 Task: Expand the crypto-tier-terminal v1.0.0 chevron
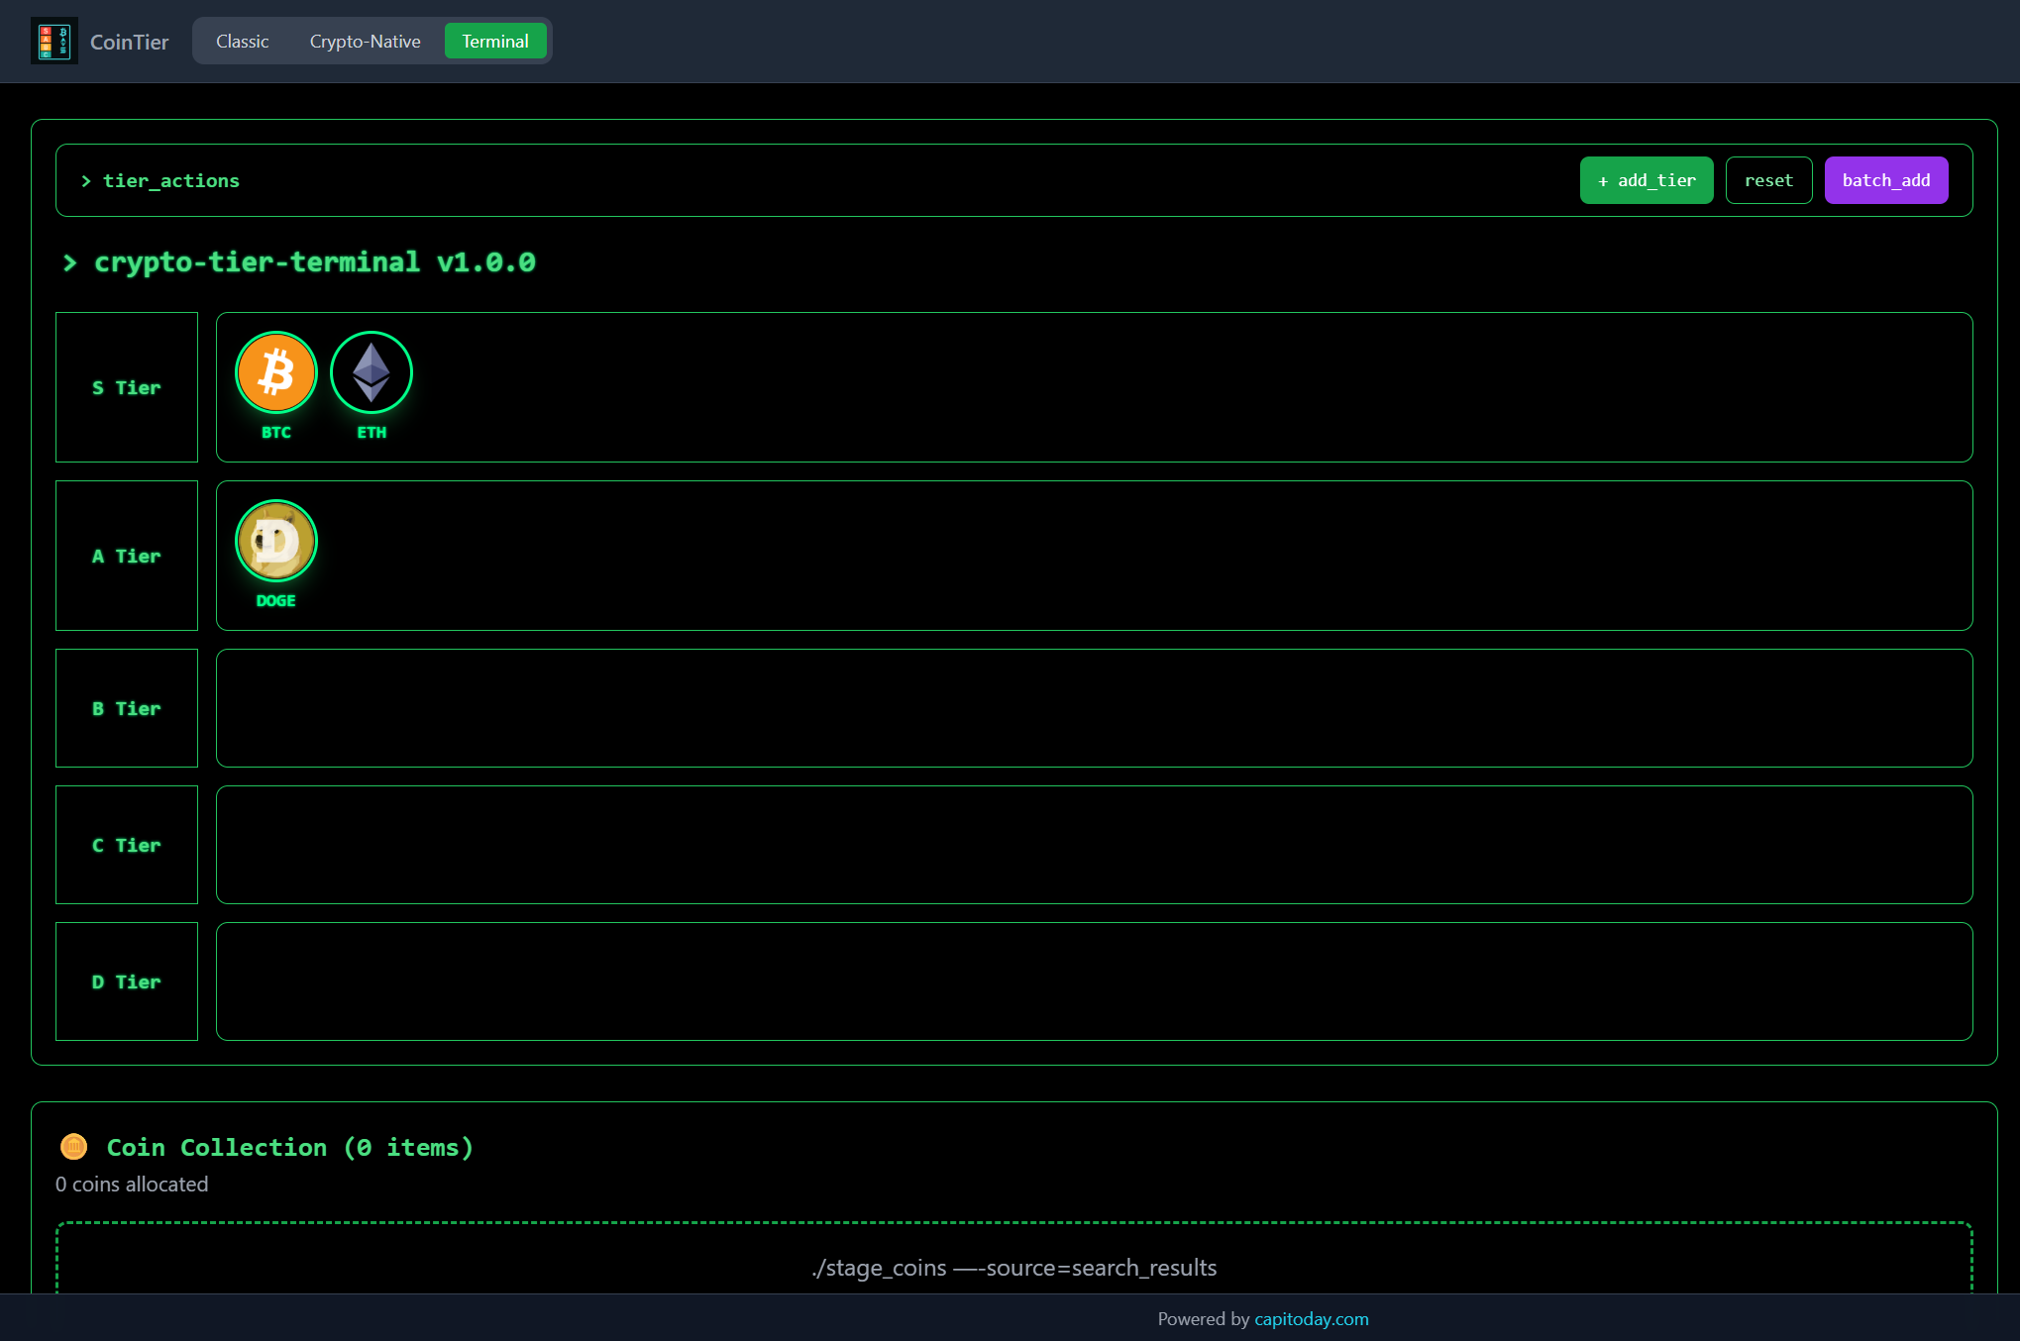point(69,262)
